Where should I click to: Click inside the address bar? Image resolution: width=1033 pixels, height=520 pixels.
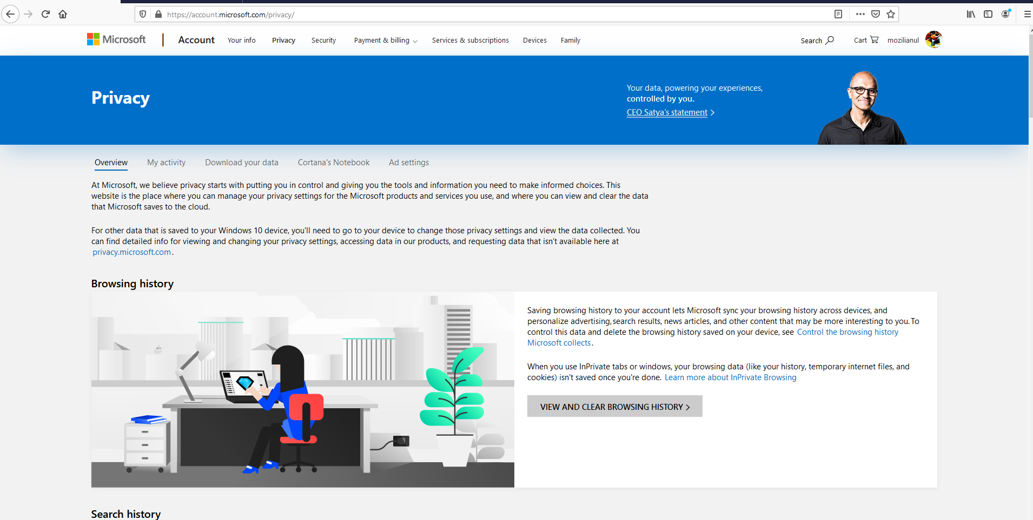(x=433, y=14)
